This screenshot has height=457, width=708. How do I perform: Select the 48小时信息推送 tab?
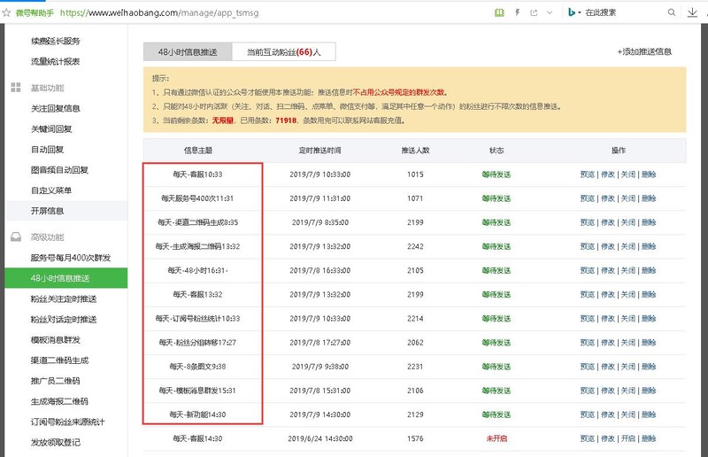(188, 52)
